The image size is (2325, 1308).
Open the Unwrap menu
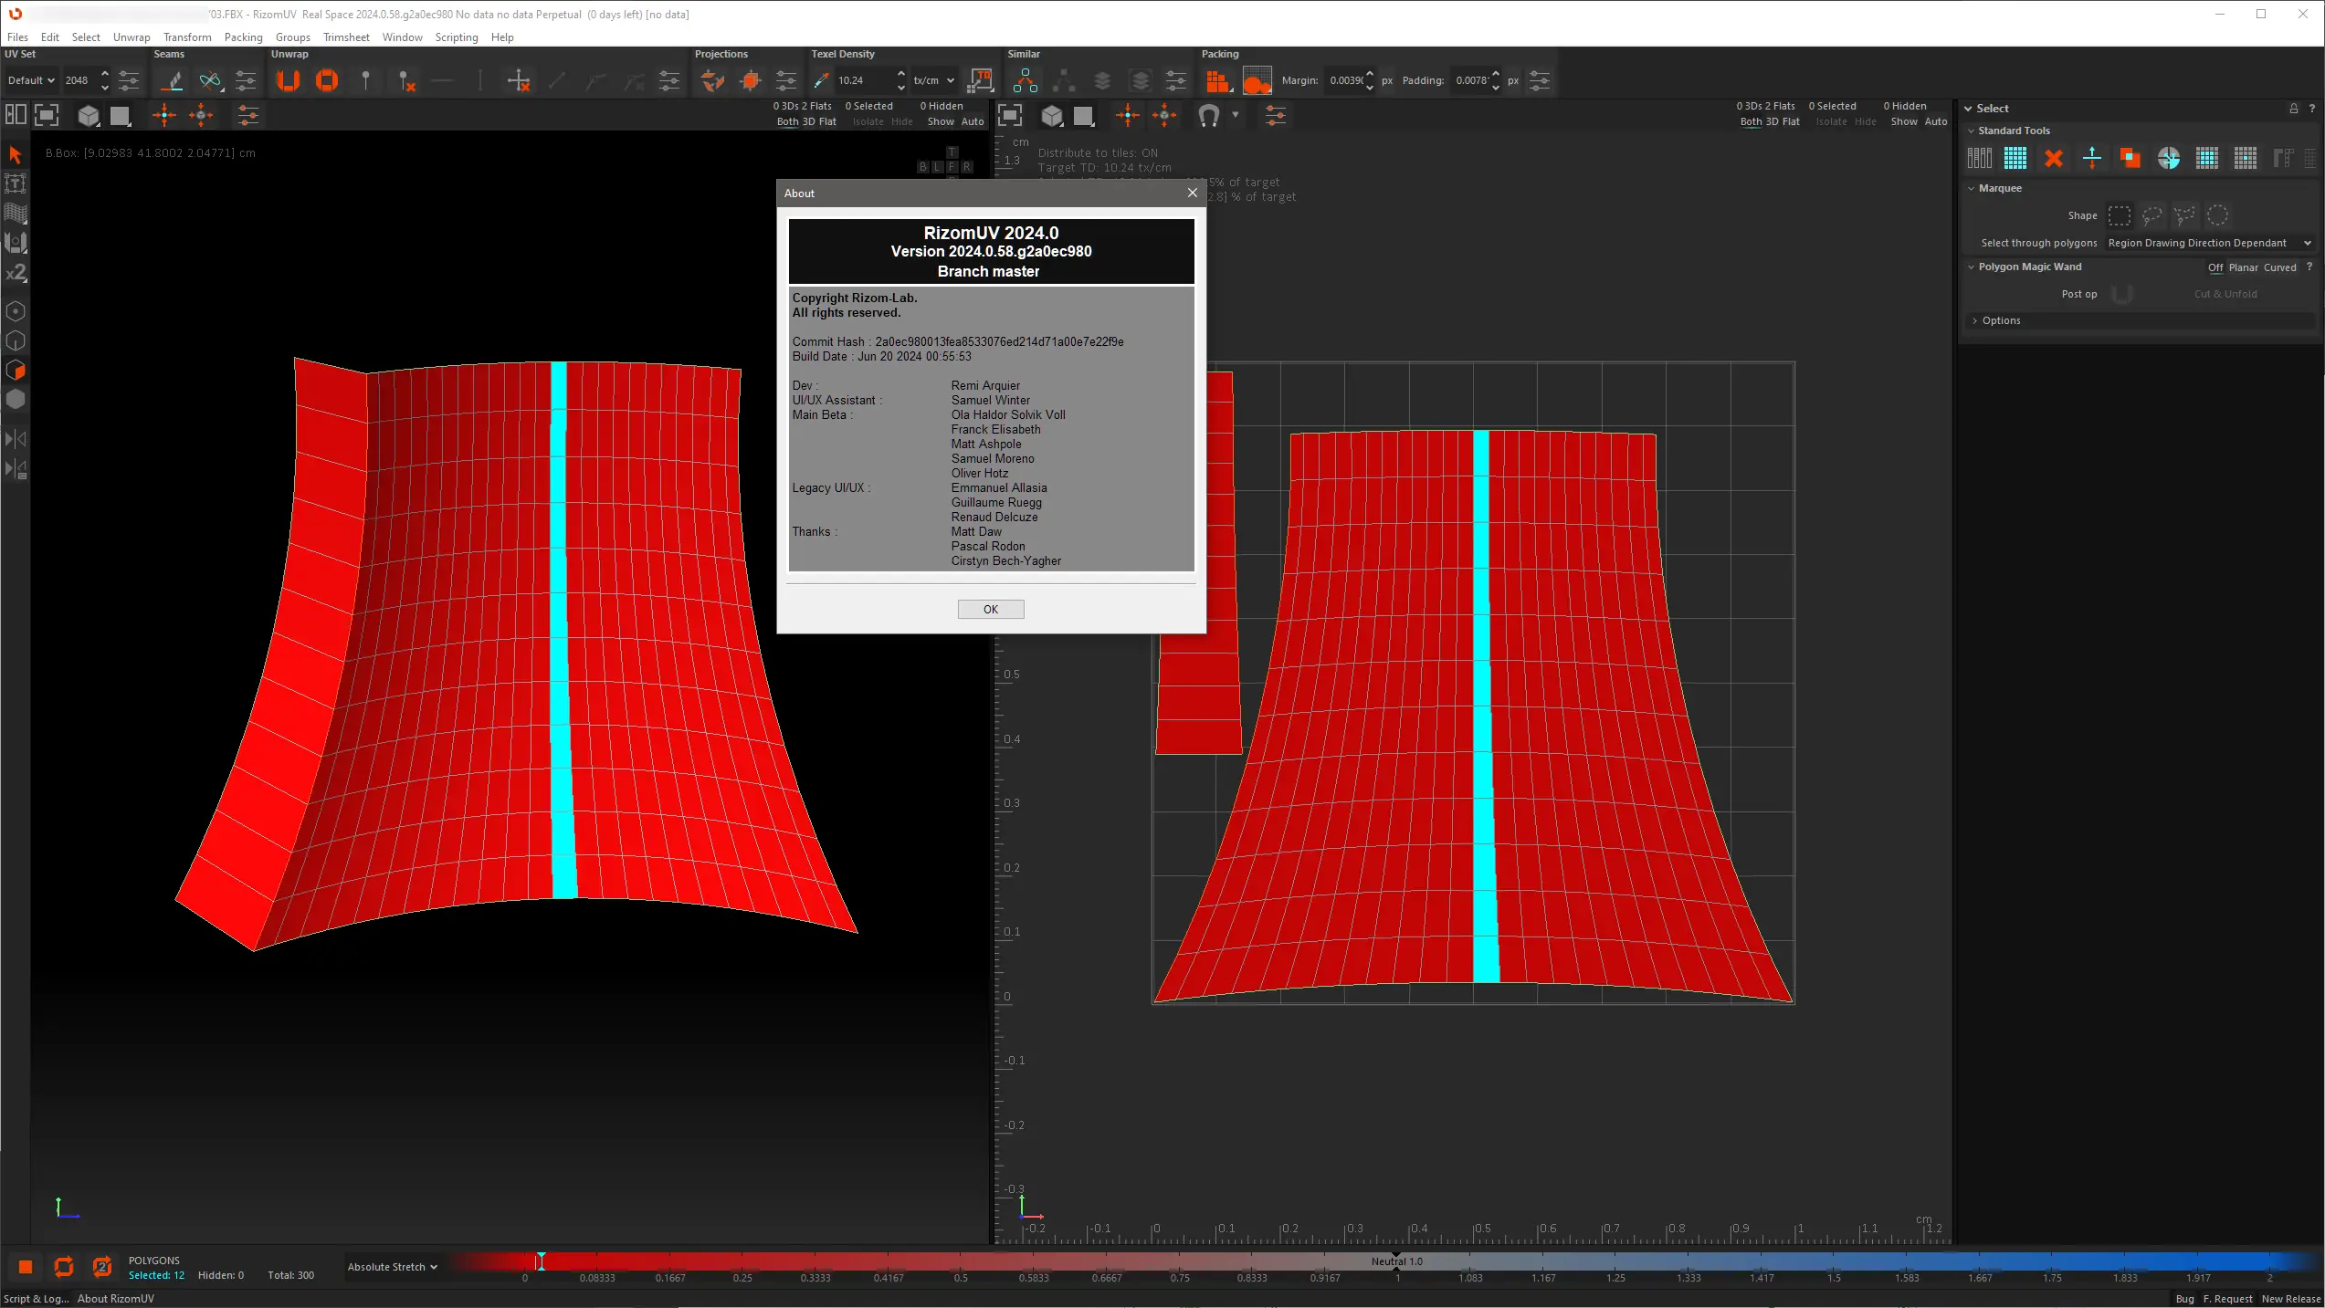[132, 37]
